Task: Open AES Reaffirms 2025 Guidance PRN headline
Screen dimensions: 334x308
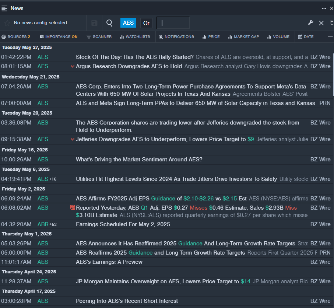Action: (x=161, y=253)
